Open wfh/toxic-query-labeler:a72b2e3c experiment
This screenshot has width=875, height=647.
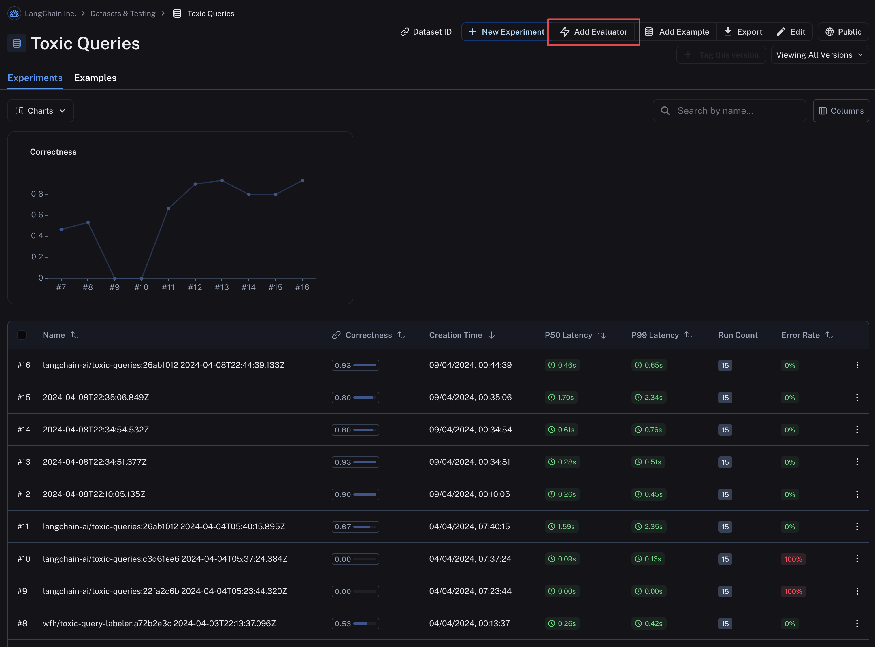tap(159, 623)
